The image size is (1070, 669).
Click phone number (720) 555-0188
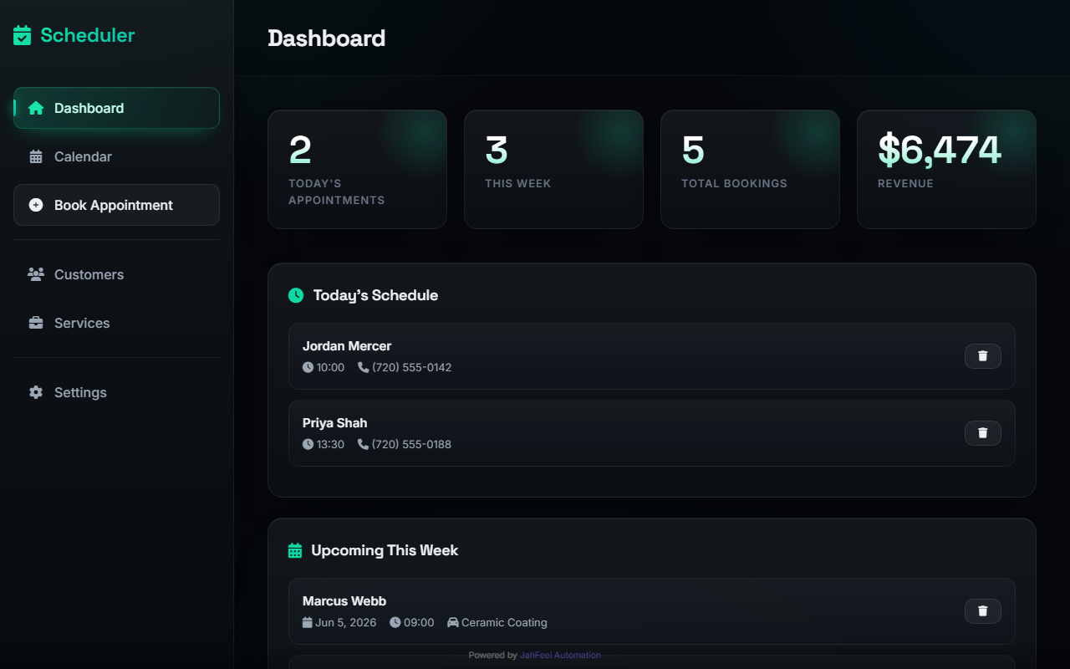412,444
